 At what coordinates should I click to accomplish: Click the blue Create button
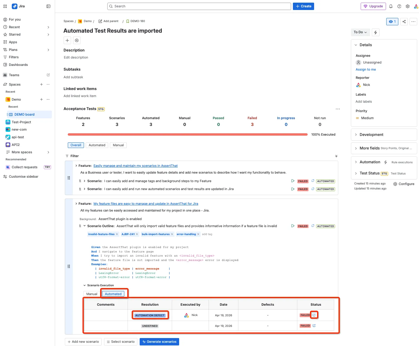(303, 6)
